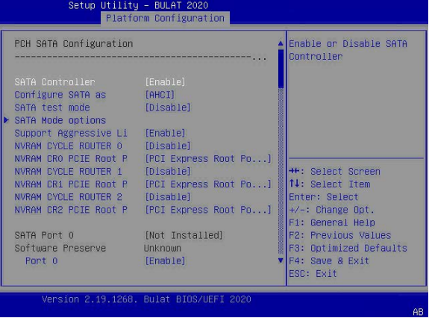Select Support Aggressive Li setting
Viewport: 429px width, 318px height.
coord(71,133)
